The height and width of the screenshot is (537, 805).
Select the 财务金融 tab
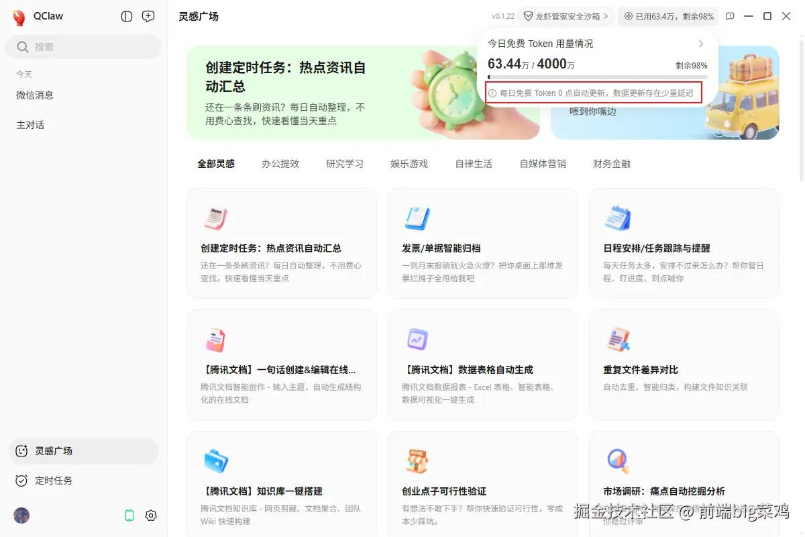click(x=611, y=163)
